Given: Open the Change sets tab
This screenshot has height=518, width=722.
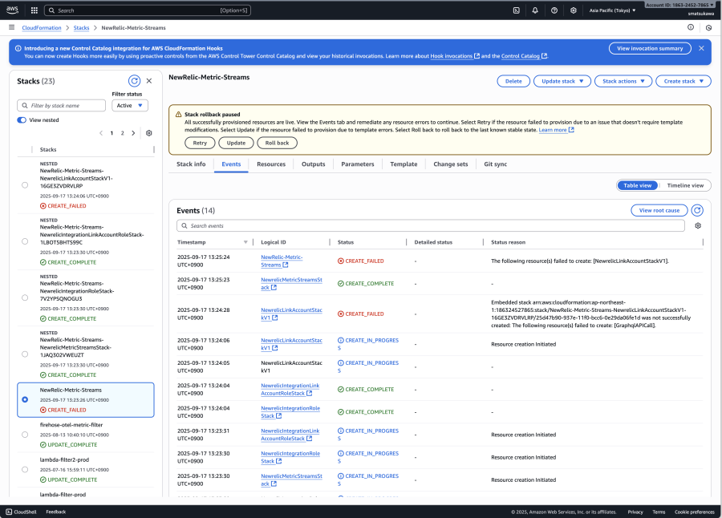Looking at the screenshot, I should point(451,164).
